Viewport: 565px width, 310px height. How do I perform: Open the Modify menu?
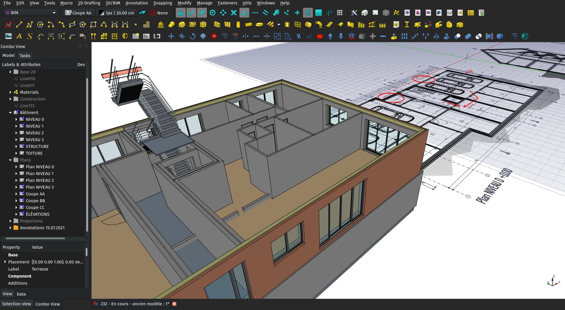pos(184,3)
